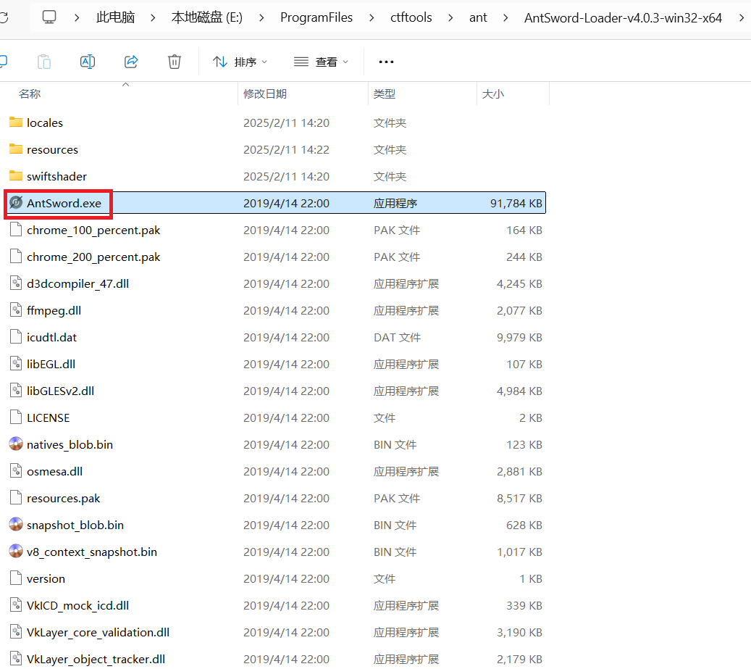This screenshot has width=751, height=669.
Task: Select the file name LICENSE
Action: [x=48, y=418]
